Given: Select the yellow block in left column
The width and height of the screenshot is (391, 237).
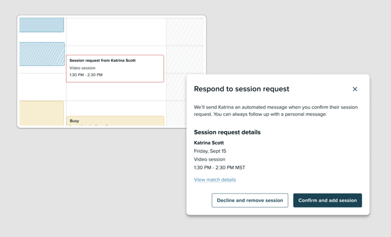Looking at the screenshot, I should [x=41, y=113].
